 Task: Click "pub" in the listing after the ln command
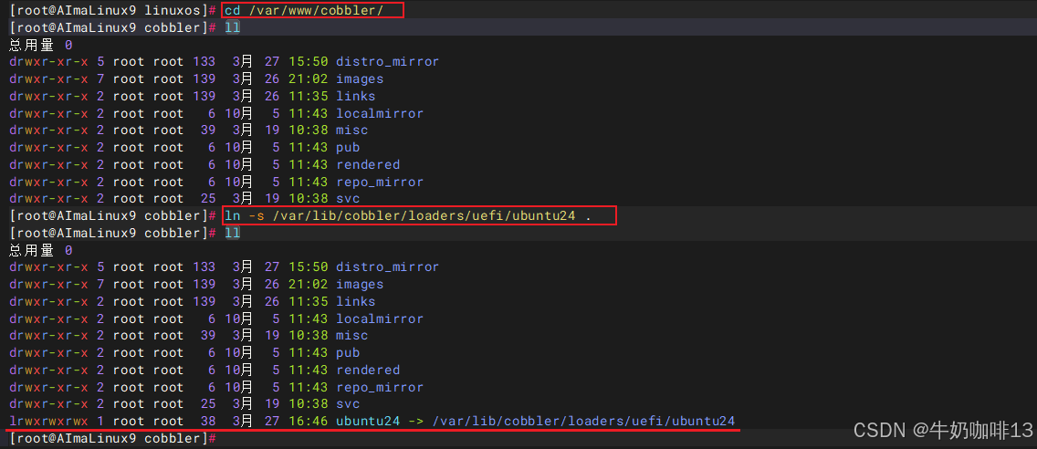click(x=348, y=353)
